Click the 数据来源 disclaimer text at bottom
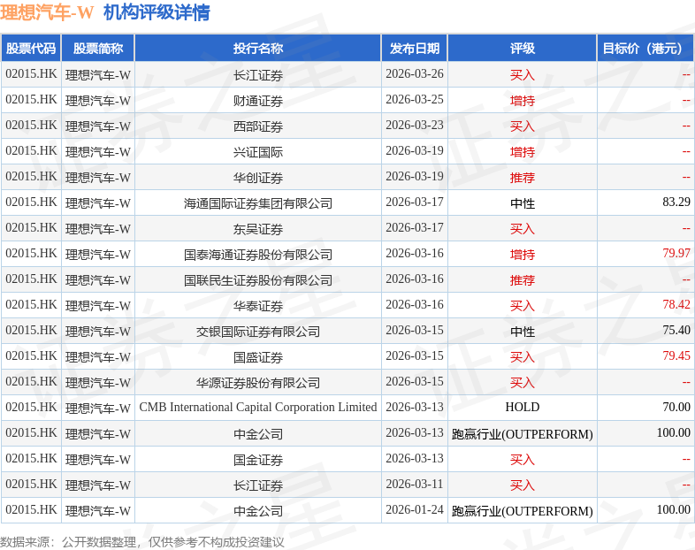This screenshot has height=550, width=695. click(142, 541)
